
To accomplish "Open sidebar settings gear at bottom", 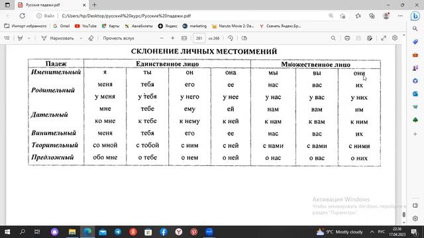I will coord(415,219).
